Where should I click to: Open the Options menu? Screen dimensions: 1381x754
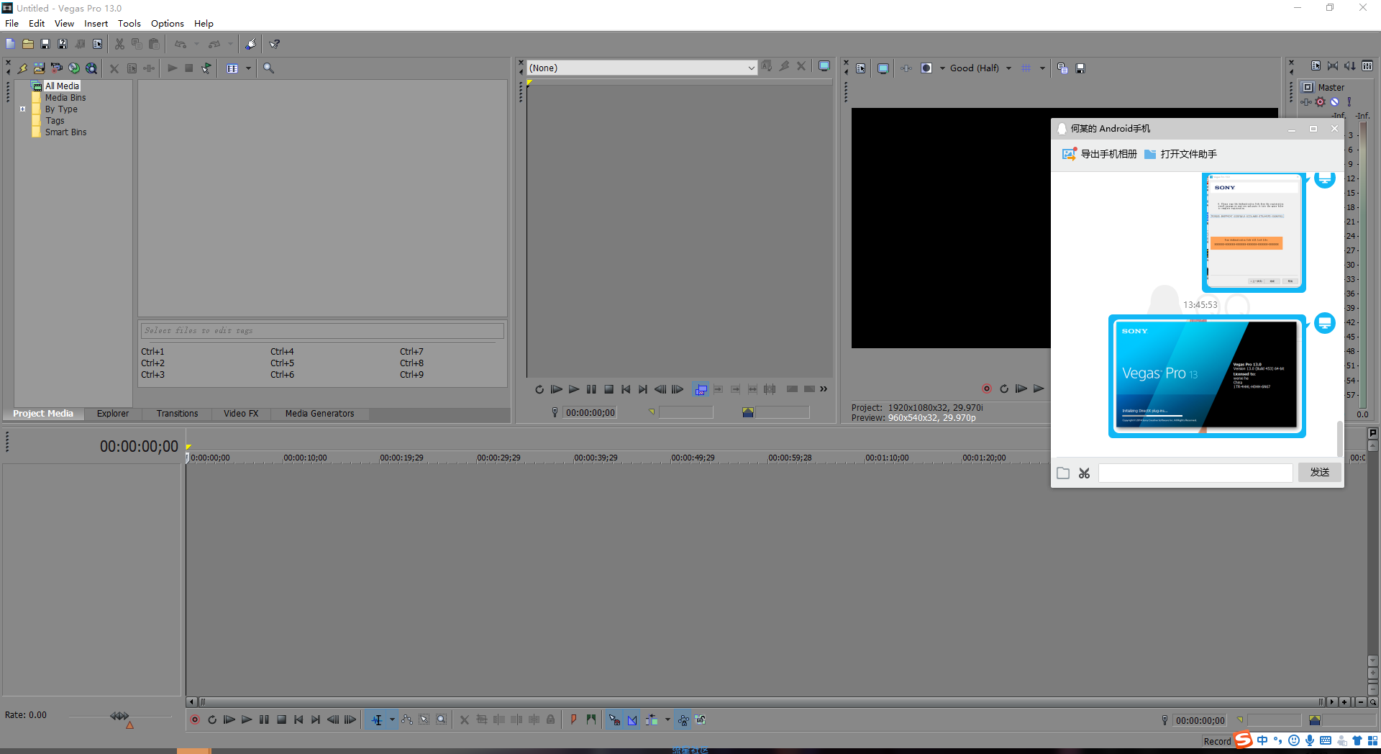click(x=168, y=24)
